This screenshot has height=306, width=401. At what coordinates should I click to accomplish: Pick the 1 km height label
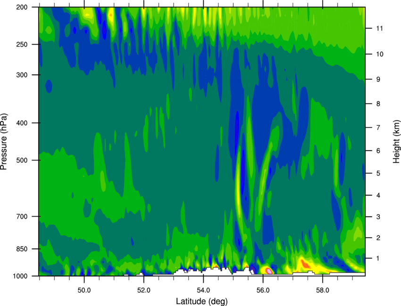coord(378,258)
